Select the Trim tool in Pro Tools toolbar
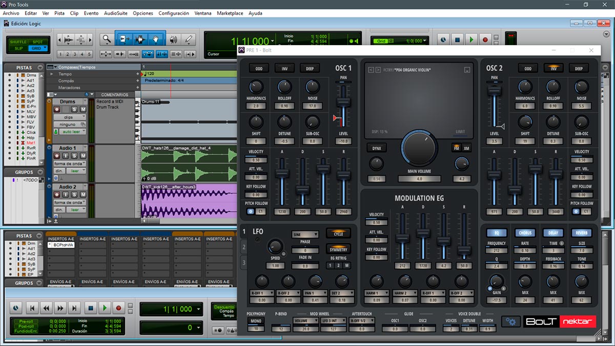This screenshot has width=615, height=346. click(124, 39)
